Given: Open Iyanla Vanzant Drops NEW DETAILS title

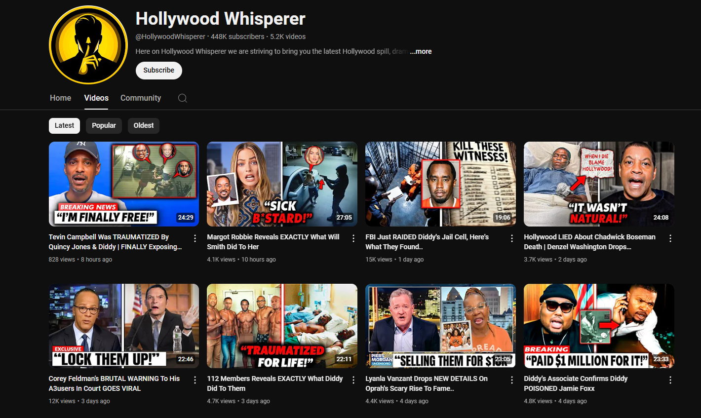Looking at the screenshot, I should [427, 383].
